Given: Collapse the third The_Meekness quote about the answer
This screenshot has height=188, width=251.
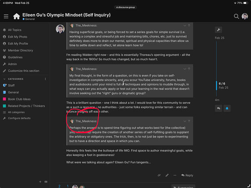Looking at the screenshot, I should (185, 121).
